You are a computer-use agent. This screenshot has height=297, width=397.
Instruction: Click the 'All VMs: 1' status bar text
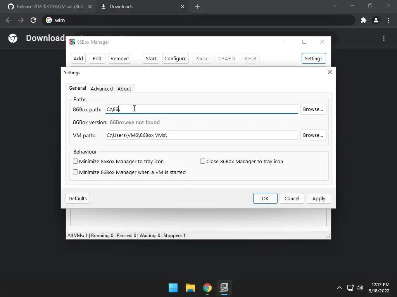pyautogui.click(x=78, y=236)
